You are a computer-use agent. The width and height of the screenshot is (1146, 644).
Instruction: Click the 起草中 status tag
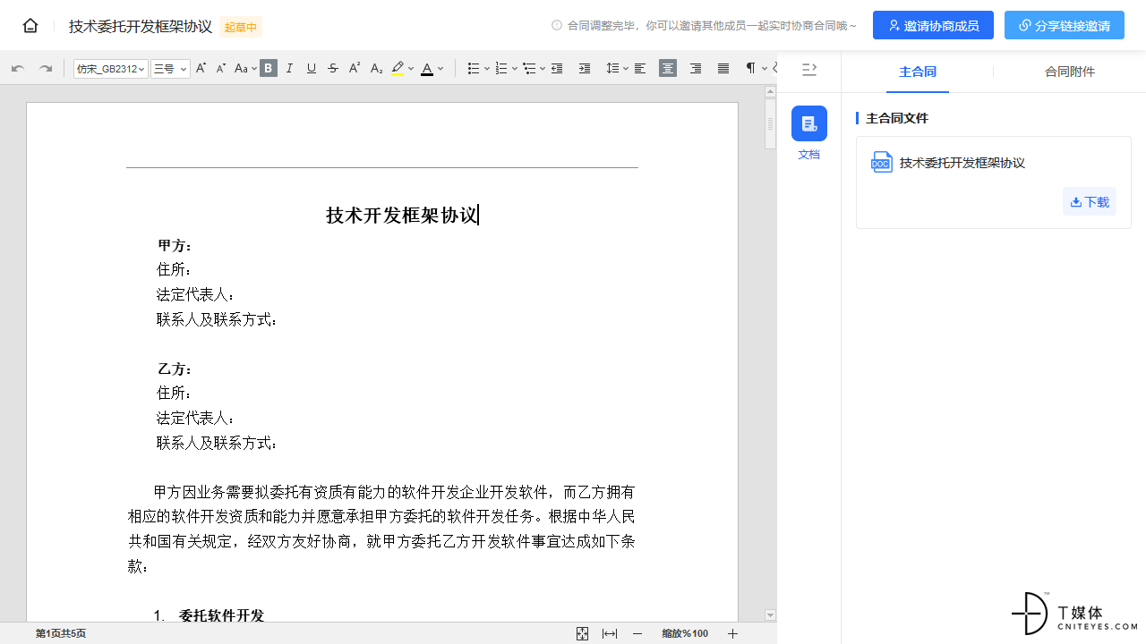point(241,27)
